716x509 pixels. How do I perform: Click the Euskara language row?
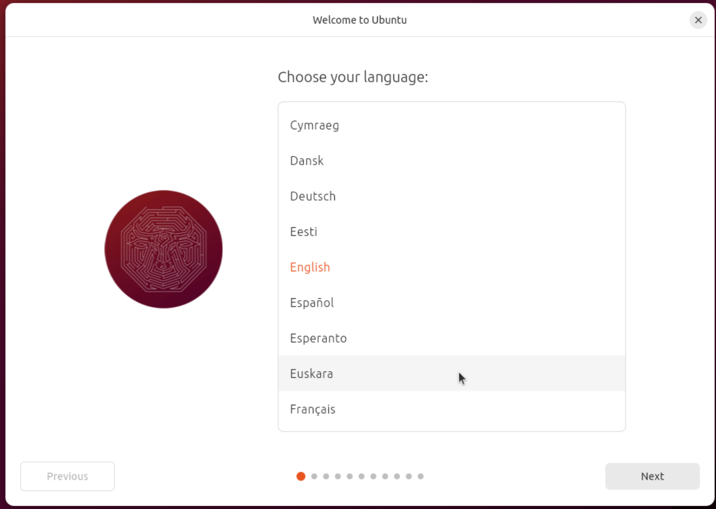tap(312, 374)
